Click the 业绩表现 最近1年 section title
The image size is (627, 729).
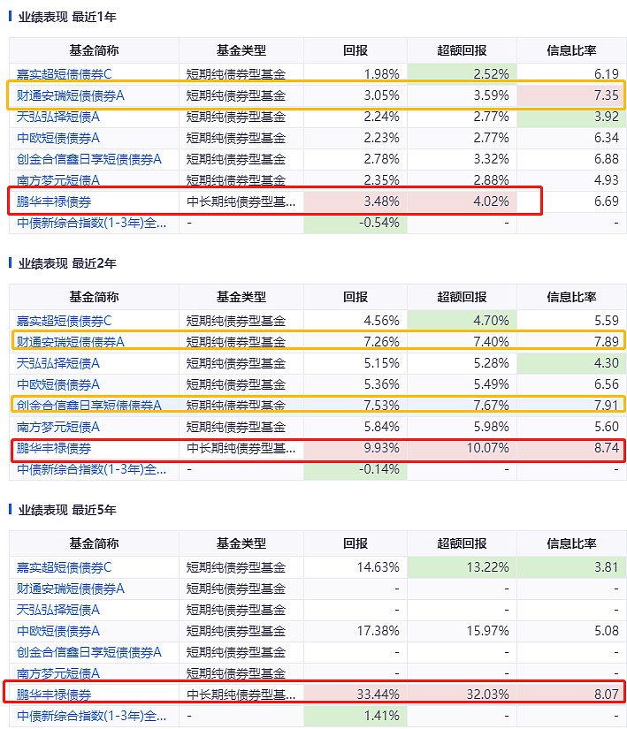click(x=67, y=17)
